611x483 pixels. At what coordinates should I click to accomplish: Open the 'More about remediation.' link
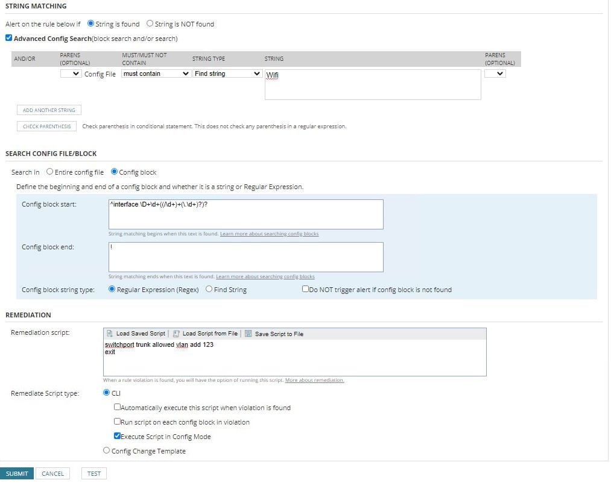coord(314,380)
